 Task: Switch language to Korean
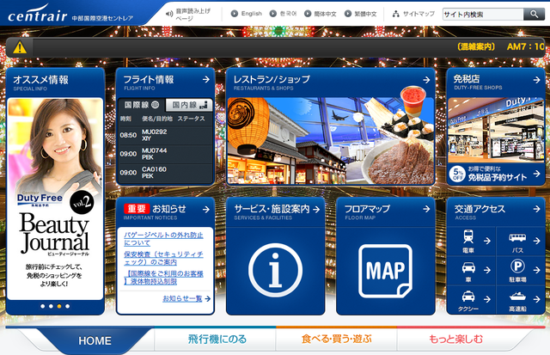[x=283, y=14]
